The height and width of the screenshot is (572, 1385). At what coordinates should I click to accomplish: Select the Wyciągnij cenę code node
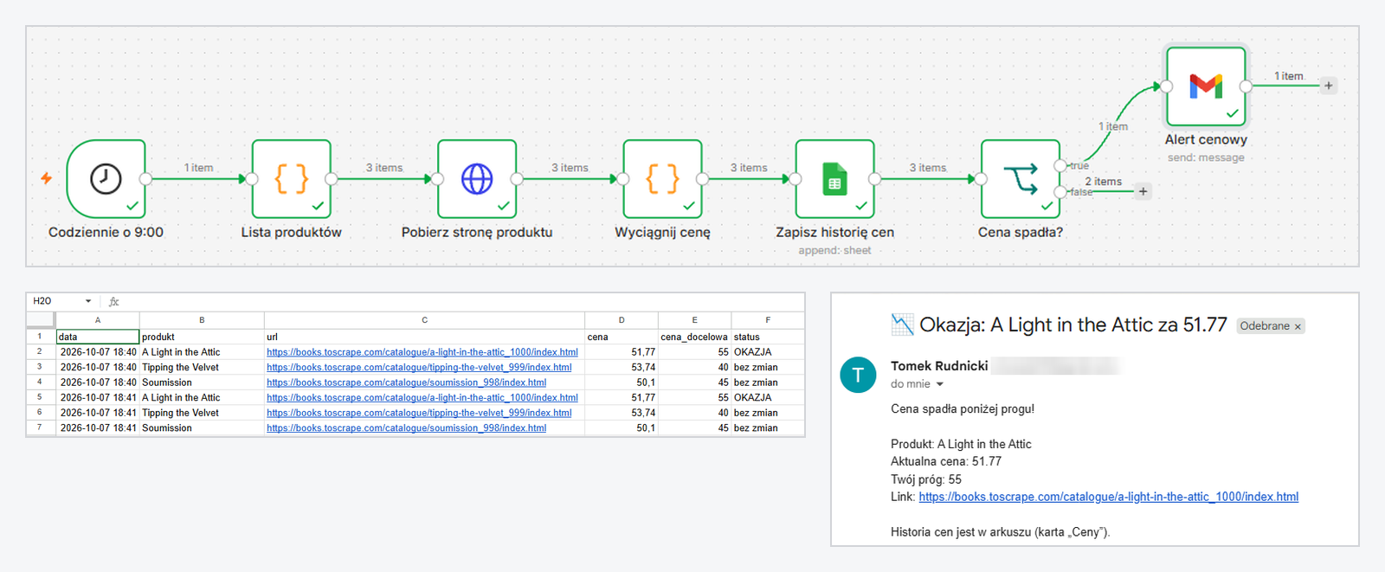(x=662, y=178)
